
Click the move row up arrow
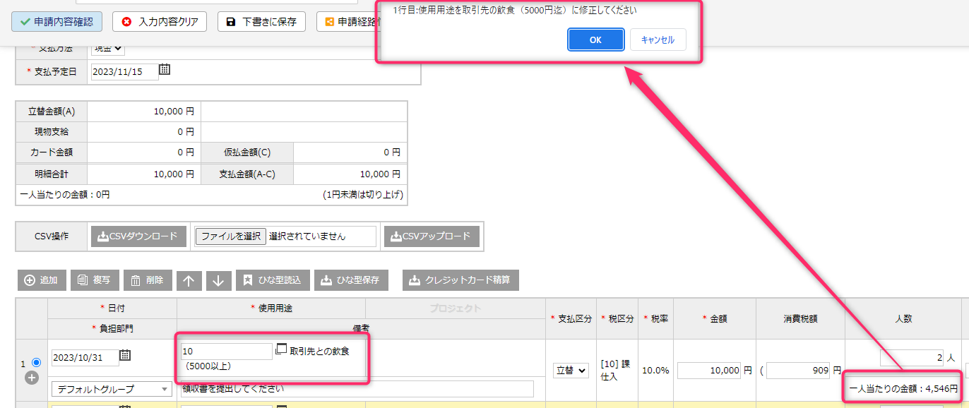[189, 280]
